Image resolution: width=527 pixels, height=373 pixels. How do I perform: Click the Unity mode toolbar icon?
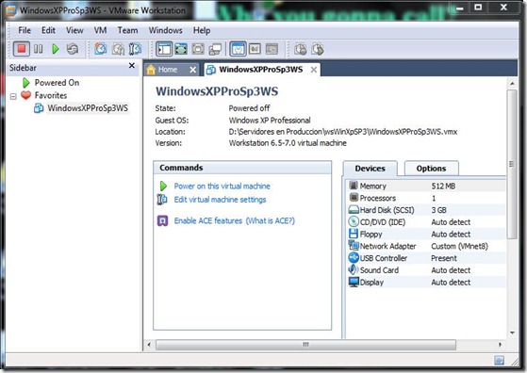pos(215,49)
